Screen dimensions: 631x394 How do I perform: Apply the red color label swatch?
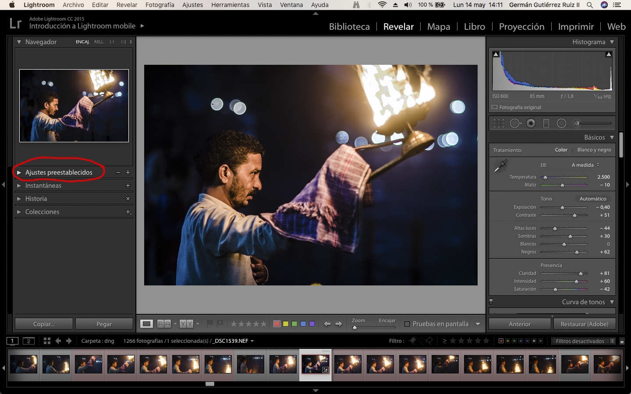pyautogui.click(x=277, y=324)
